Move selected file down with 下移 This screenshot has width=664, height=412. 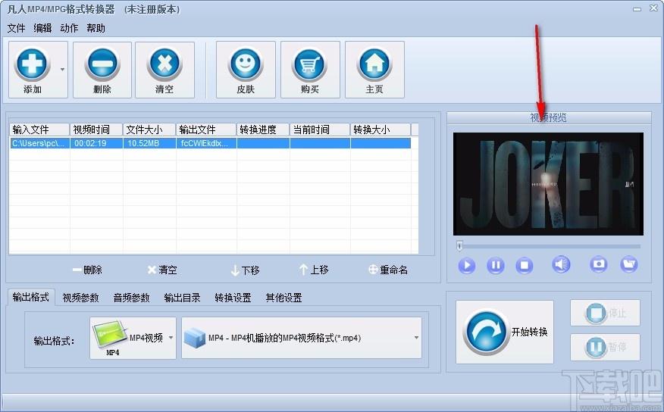click(x=245, y=270)
